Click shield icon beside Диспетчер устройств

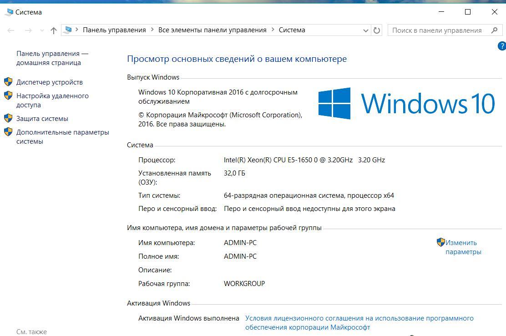click(8, 81)
